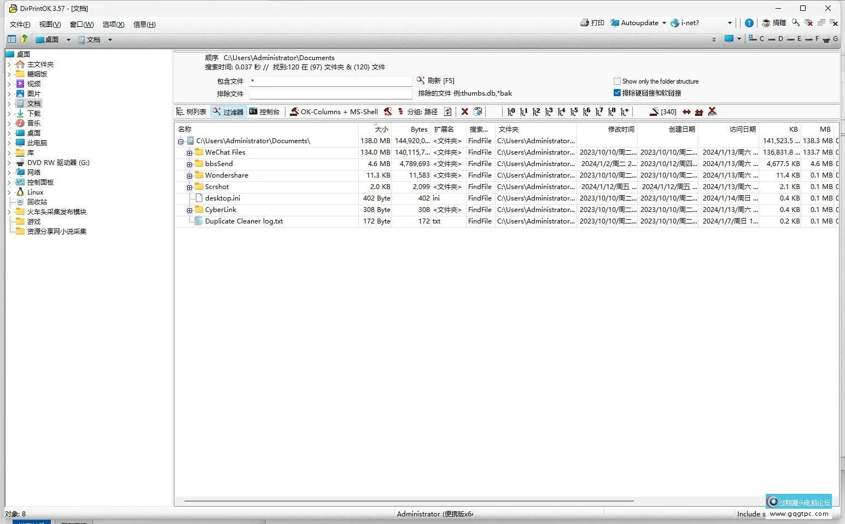The width and height of the screenshot is (845, 524).
Task: Uncheck 排除硬链接和软链接 checkbox
Action: click(617, 93)
